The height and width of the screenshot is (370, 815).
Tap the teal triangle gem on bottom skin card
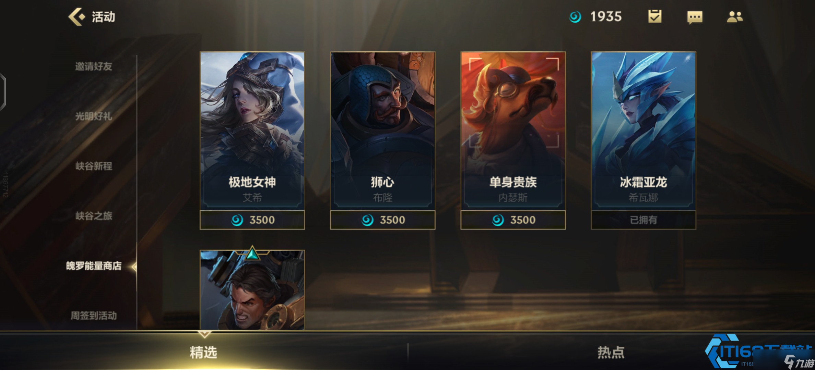pyautogui.click(x=252, y=253)
